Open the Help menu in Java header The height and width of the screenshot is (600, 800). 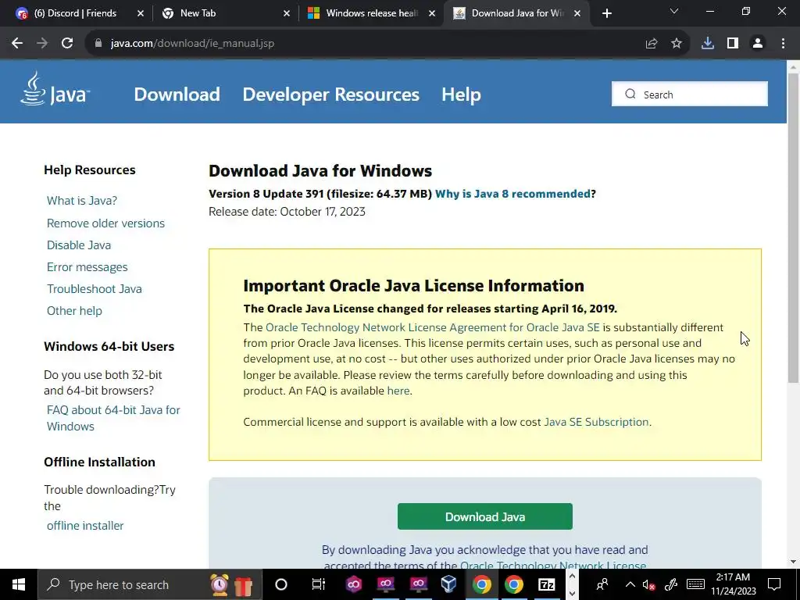[x=461, y=95]
